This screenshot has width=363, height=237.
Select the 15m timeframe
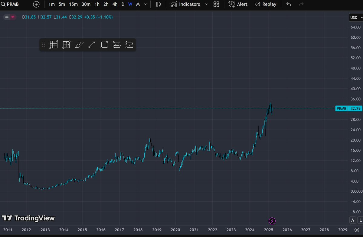73,4
